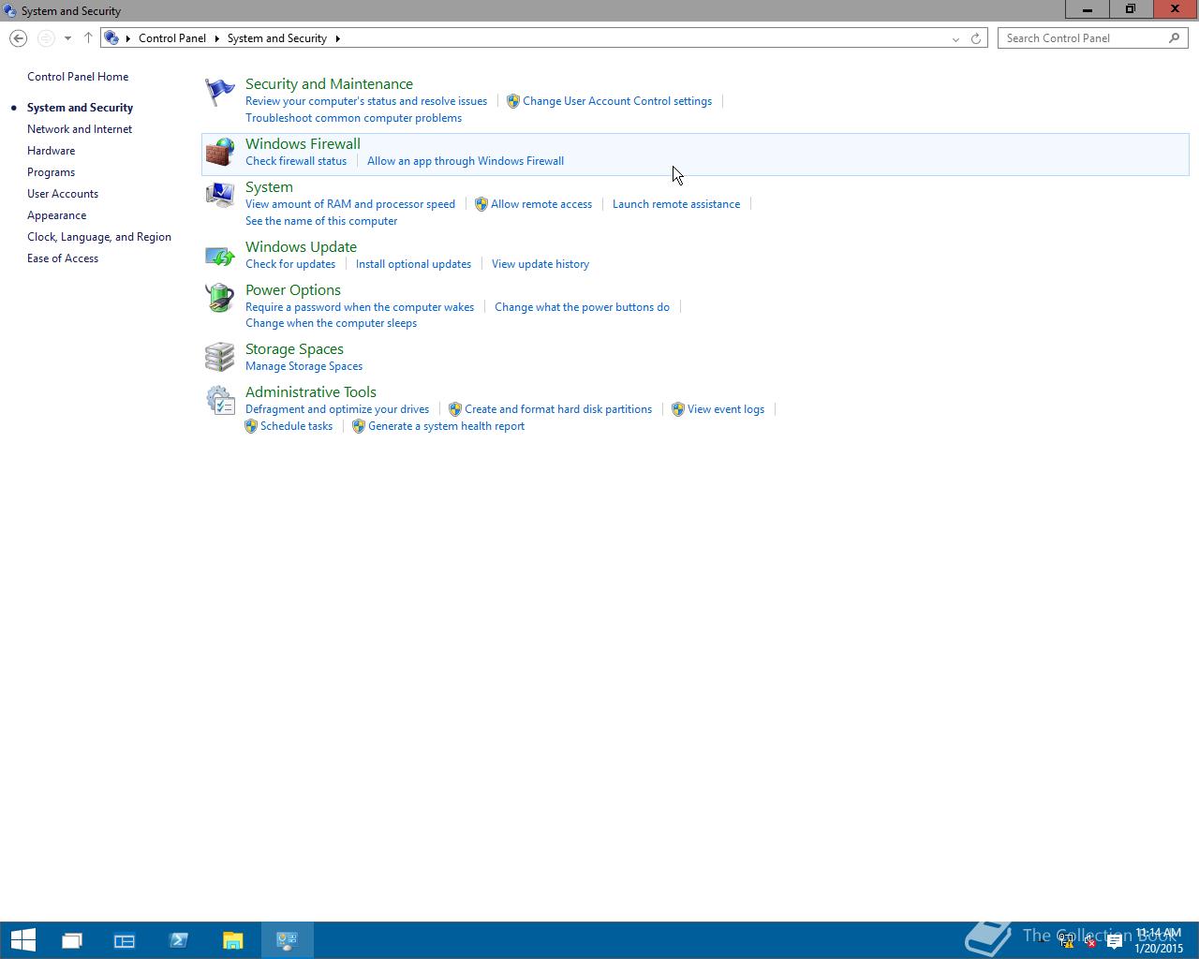
Task: Launch PowerShell from the taskbar
Action: click(x=179, y=940)
